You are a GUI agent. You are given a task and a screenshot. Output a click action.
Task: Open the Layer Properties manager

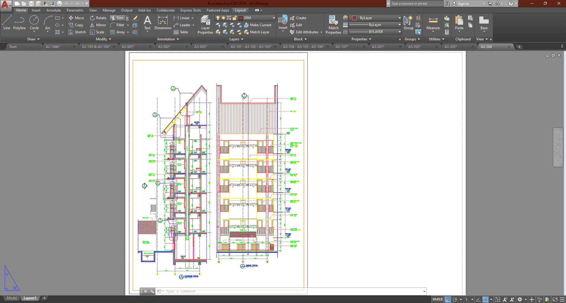point(205,25)
